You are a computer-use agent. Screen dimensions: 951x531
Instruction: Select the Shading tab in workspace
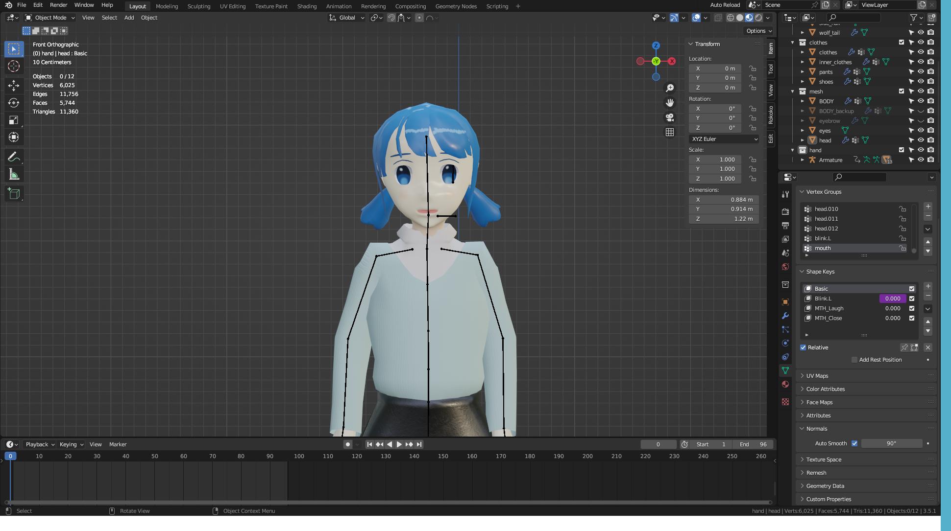tap(306, 6)
